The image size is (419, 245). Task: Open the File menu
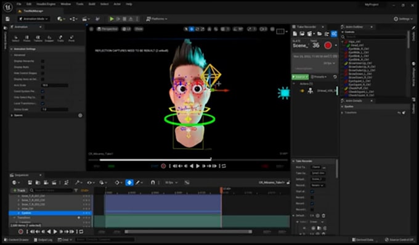(x=18, y=4)
